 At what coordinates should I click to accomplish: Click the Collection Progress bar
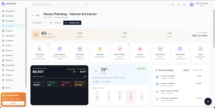coord(59,78)
